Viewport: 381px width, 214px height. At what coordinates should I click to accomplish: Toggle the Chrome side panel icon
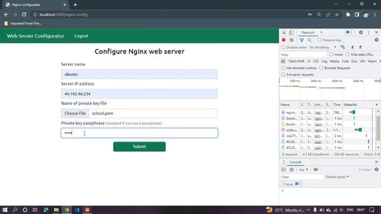357,14
